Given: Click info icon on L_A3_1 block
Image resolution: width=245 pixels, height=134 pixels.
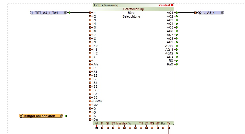Looking at the screenshot, I should coord(222,13).
